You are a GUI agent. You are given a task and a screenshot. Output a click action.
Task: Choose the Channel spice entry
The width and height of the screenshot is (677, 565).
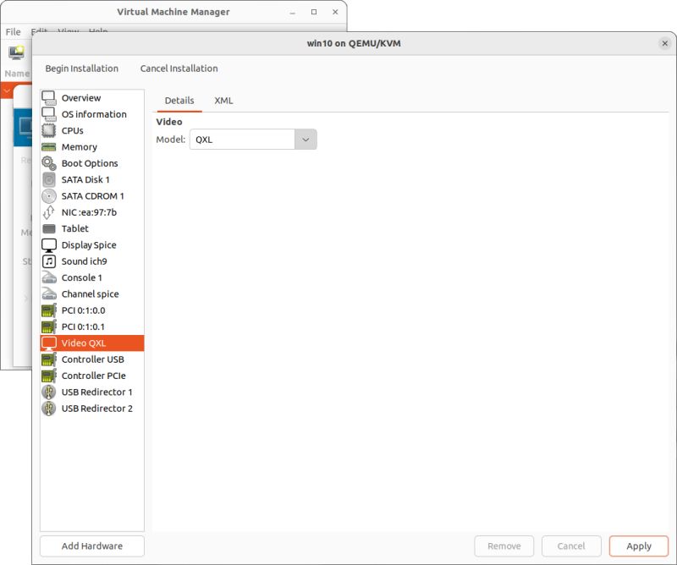pos(50,293)
